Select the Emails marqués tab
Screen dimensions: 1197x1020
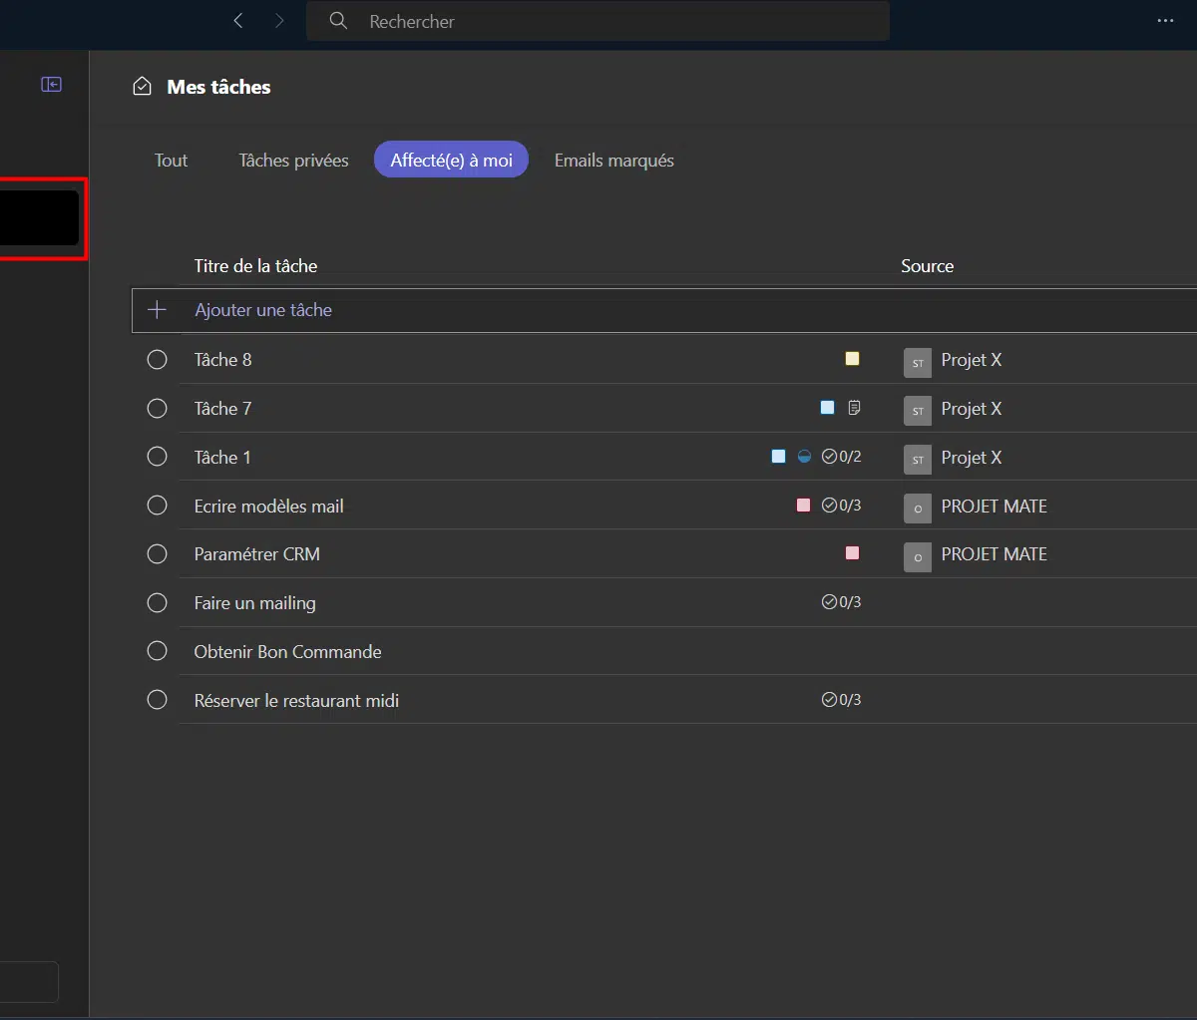point(613,161)
